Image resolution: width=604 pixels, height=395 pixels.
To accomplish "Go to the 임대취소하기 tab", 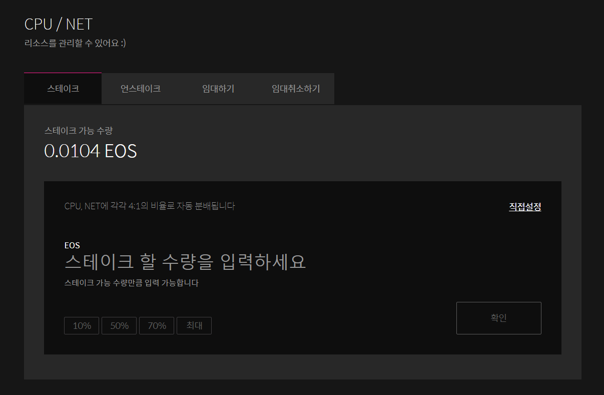I will 296,89.
